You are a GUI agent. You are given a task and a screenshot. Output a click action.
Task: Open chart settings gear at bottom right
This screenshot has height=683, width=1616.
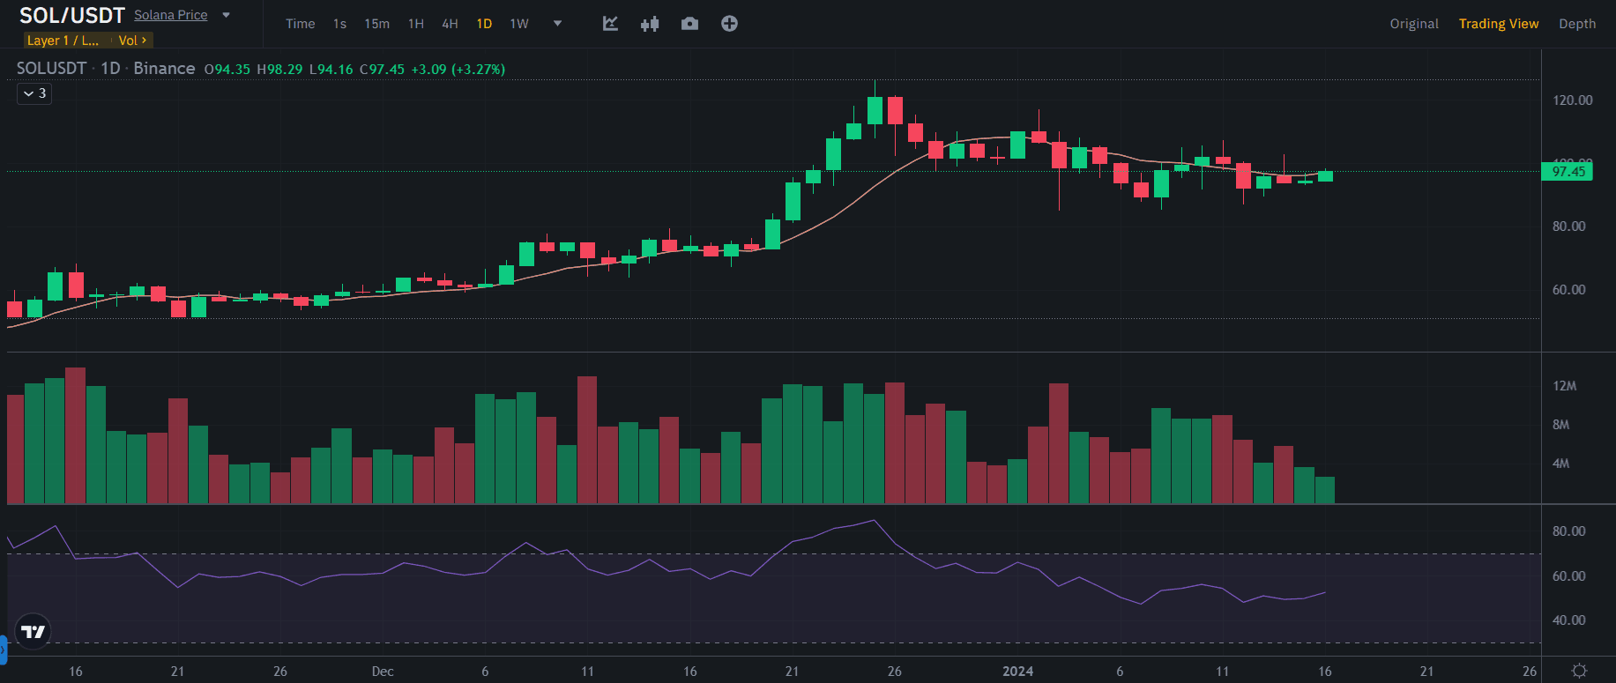click(x=1579, y=671)
